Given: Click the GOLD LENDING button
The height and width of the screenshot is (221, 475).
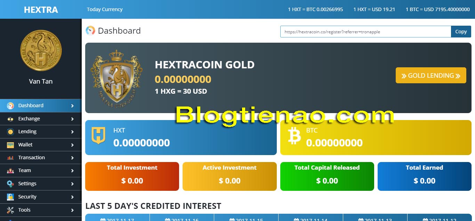Looking at the screenshot, I should tap(431, 75).
